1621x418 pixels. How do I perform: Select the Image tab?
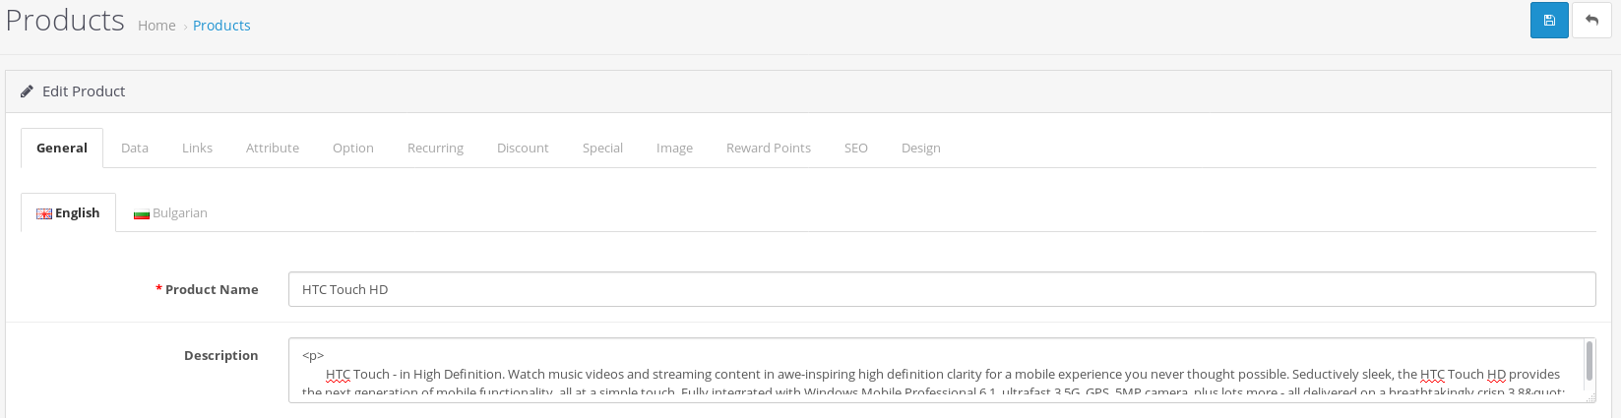674,149
